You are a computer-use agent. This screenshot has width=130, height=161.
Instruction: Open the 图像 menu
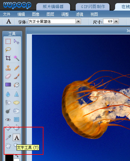click(36, 14)
